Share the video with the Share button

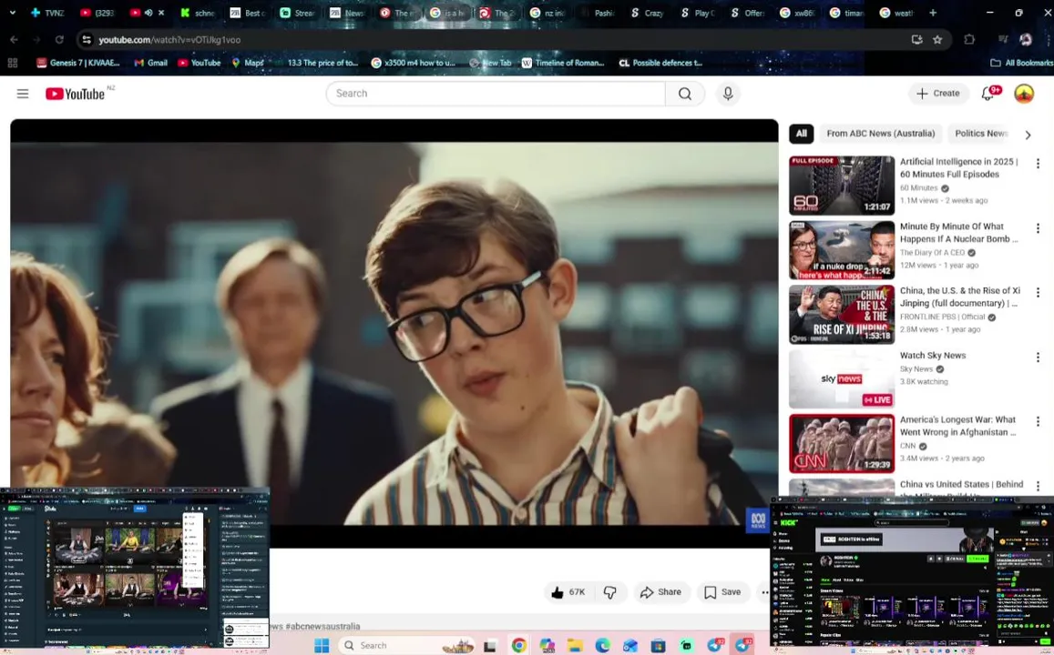pyautogui.click(x=661, y=592)
